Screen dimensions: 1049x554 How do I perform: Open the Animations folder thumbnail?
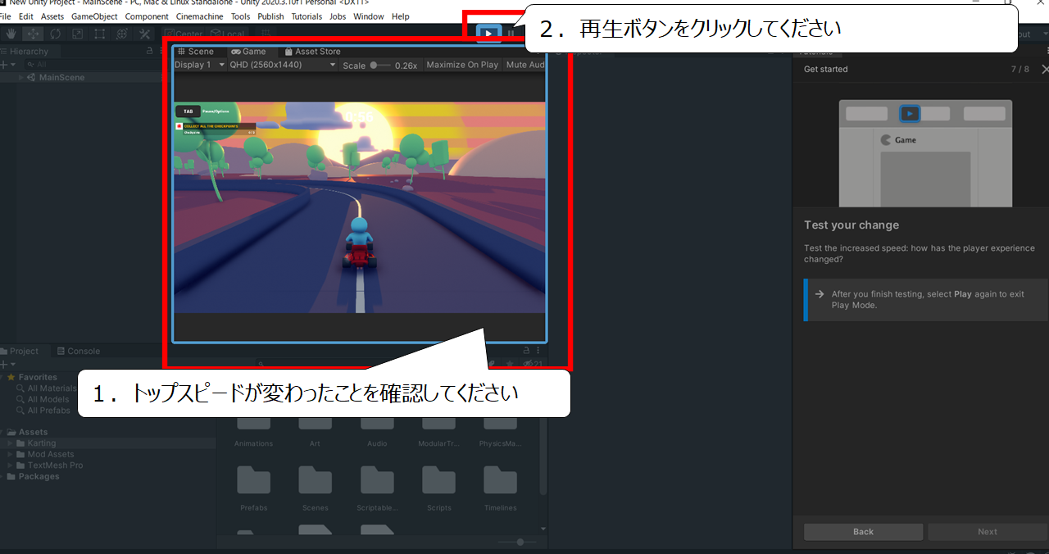click(253, 425)
